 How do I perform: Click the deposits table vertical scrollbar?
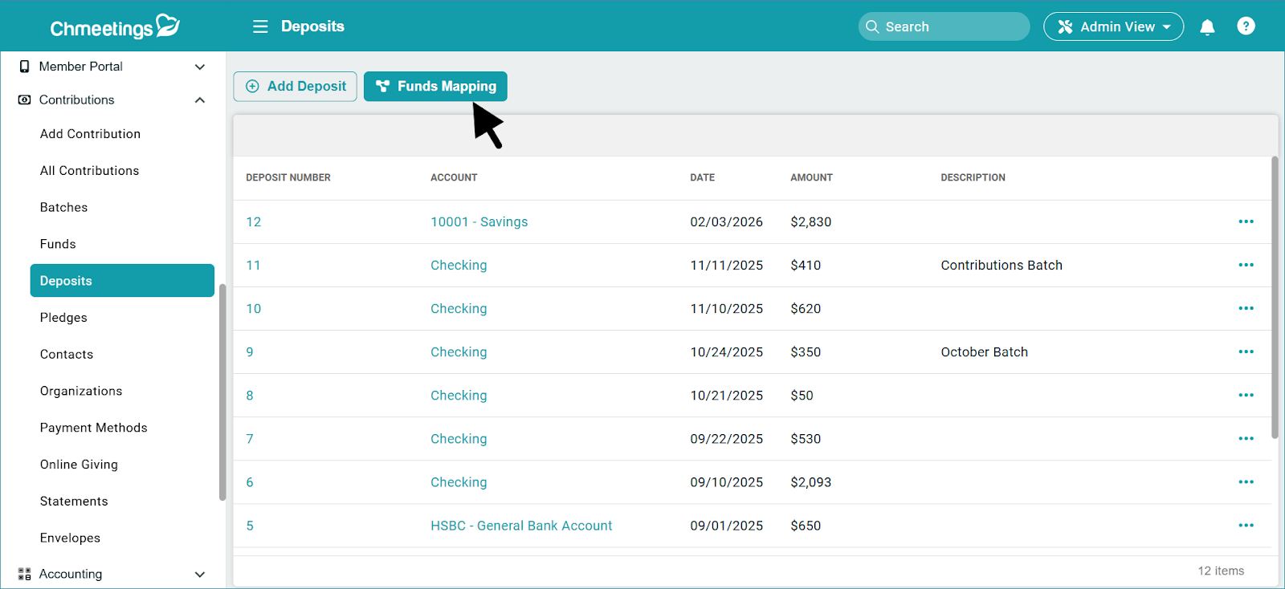[x=1275, y=297]
